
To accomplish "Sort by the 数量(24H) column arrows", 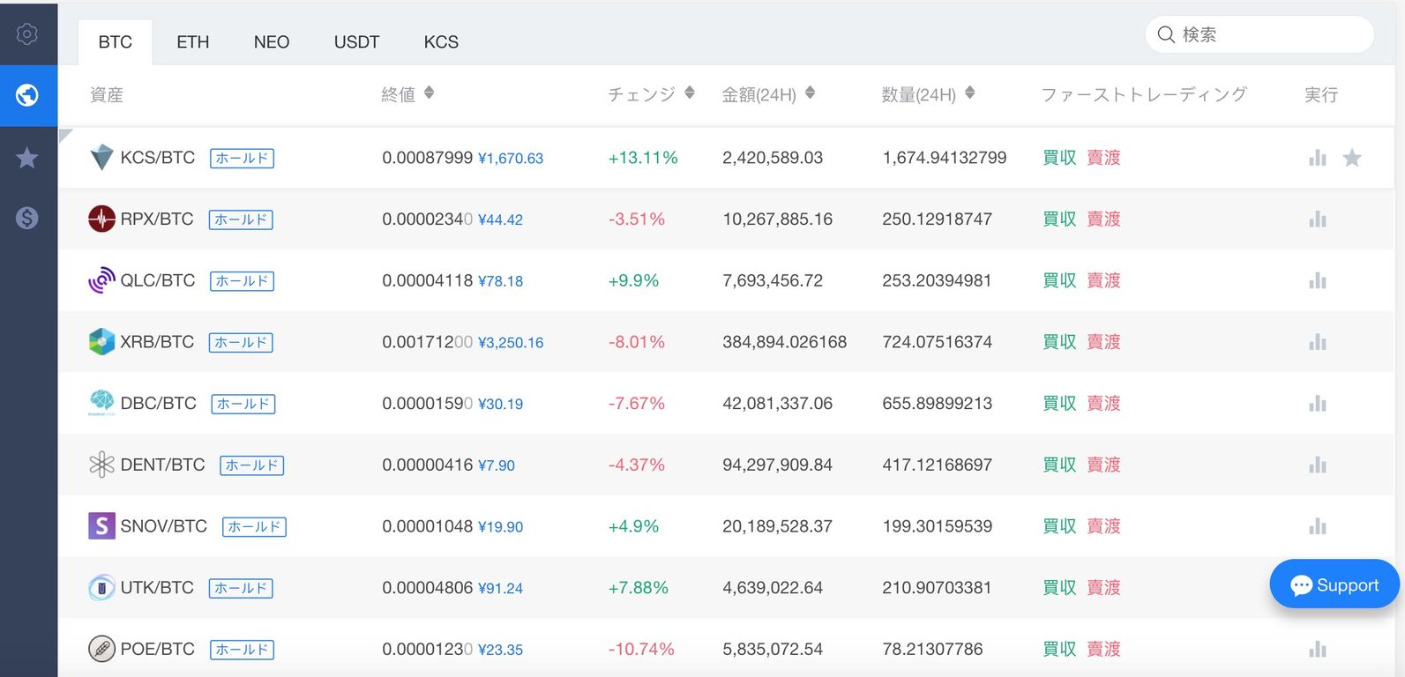I will point(969,93).
